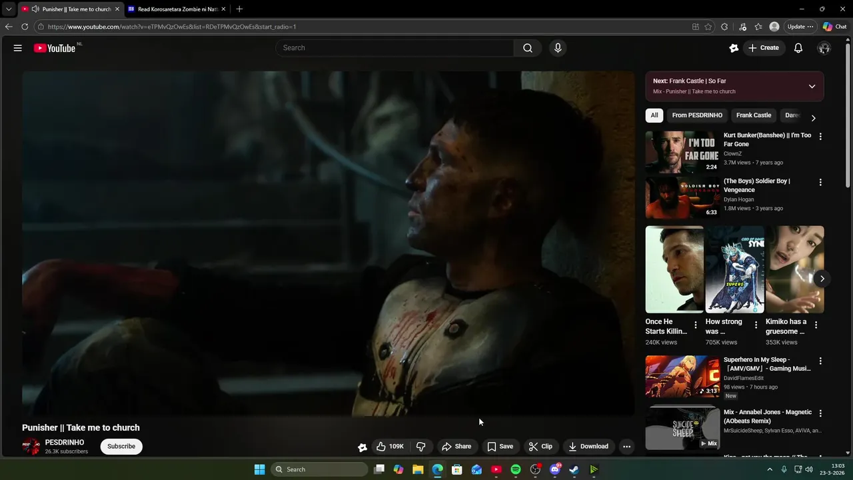The height and width of the screenshot is (480, 853).
Task: Open PESDRINHO channel name link
Action: (65, 443)
